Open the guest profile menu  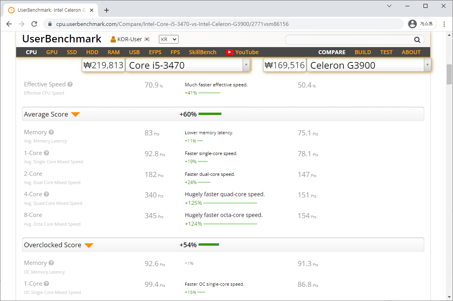pos(422,24)
